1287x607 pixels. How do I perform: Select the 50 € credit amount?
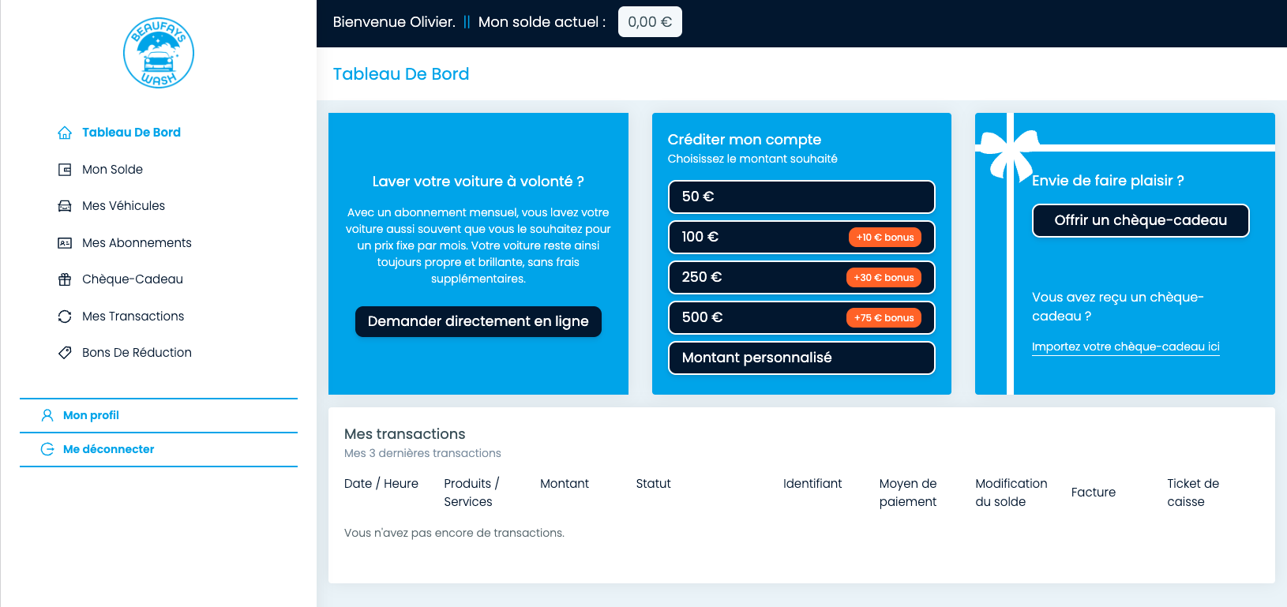801,197
